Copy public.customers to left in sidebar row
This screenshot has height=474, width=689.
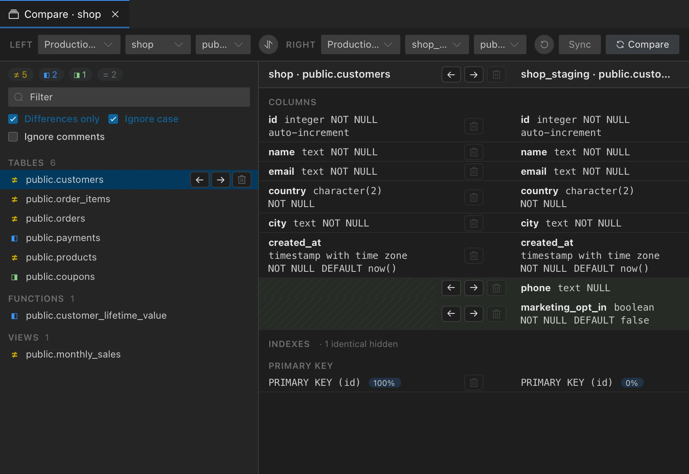click(x=200, y=180)
